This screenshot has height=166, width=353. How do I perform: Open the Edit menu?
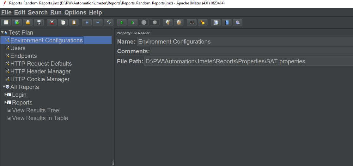point(20,13)
